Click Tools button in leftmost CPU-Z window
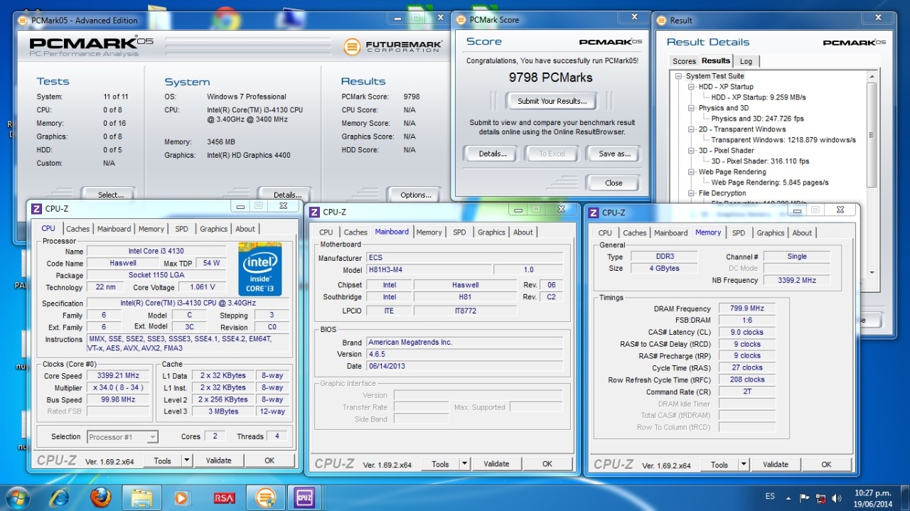Image resolution: width=910 pixels, height=511 pixels. 163,461
